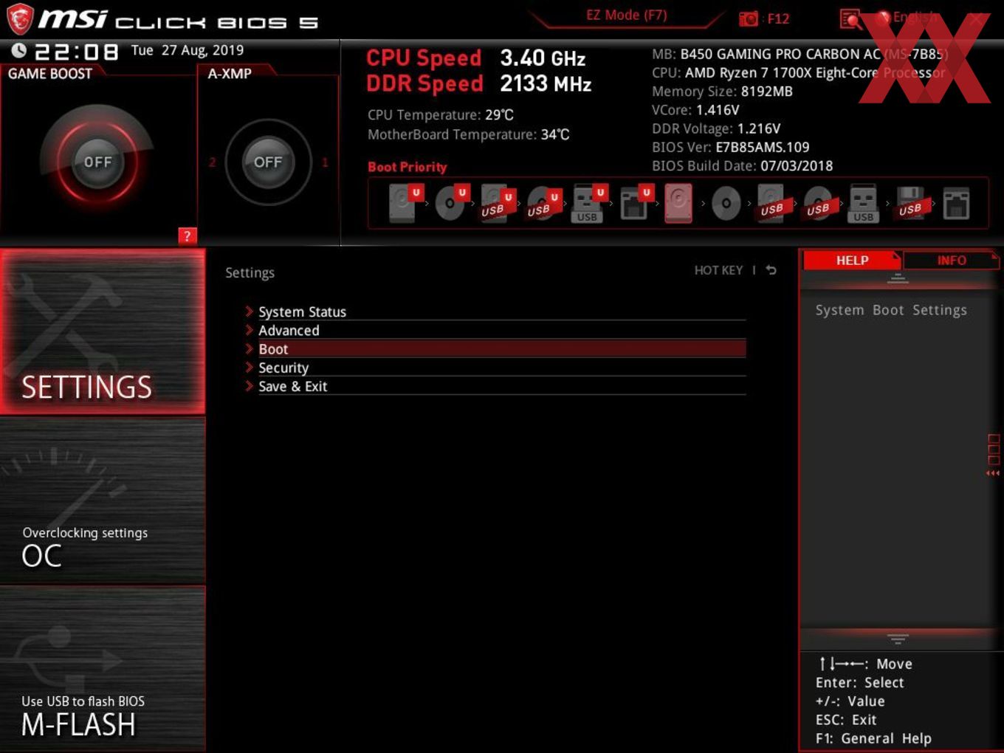Click the Memory Size 8192MB entry
The image size is (1004, 753).
[722, 92]
